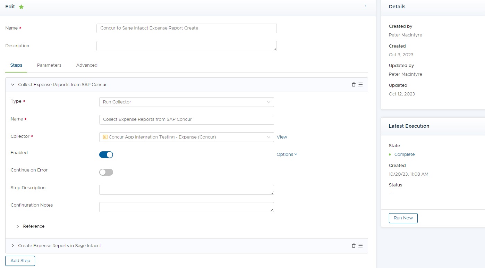Click the green favorite star beside Edit

[x=21, y=6]
